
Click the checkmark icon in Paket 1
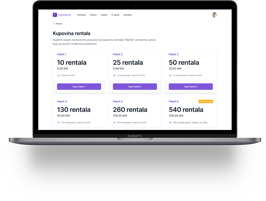[x=59, y=75]
